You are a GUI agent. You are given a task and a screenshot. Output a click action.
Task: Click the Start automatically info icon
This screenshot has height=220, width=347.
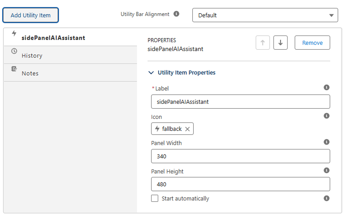click(327, 198)
